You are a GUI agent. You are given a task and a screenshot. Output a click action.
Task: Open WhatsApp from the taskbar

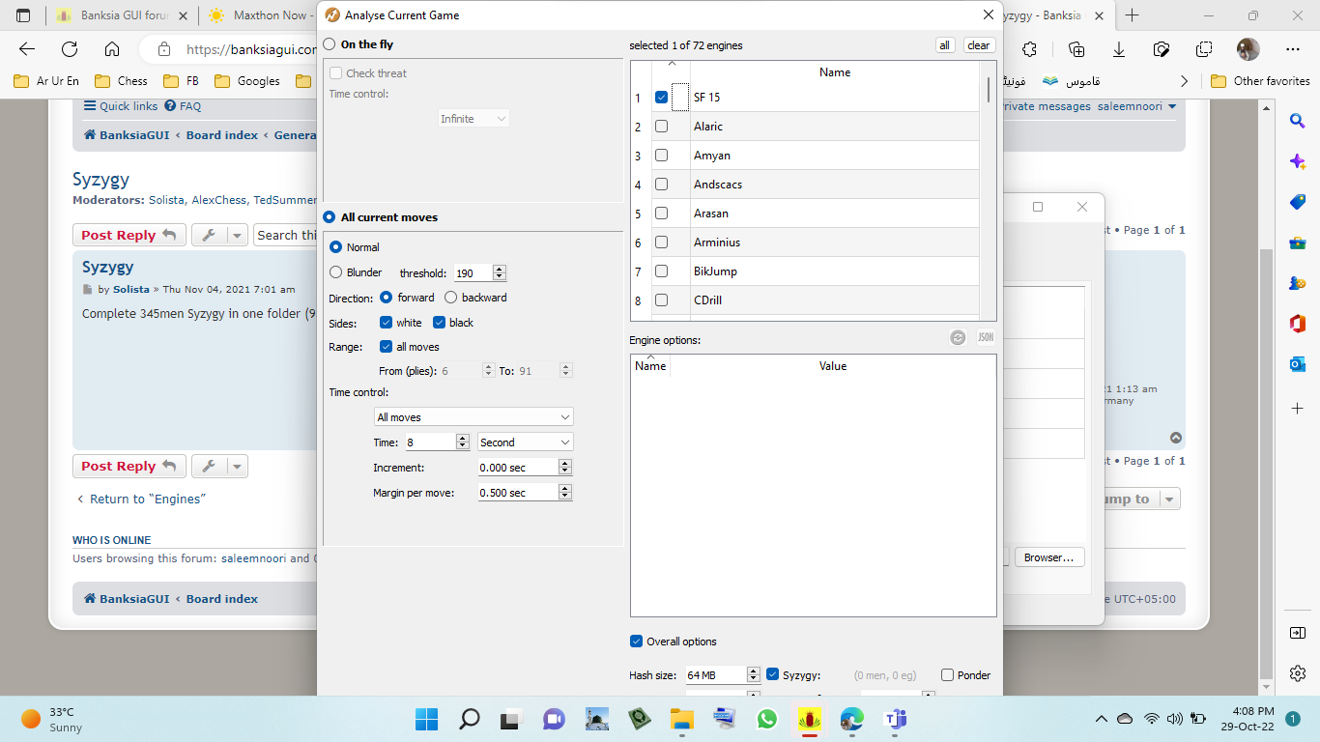767,719
